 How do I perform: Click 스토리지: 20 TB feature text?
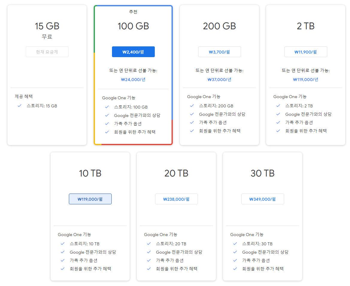click(171, 244)
